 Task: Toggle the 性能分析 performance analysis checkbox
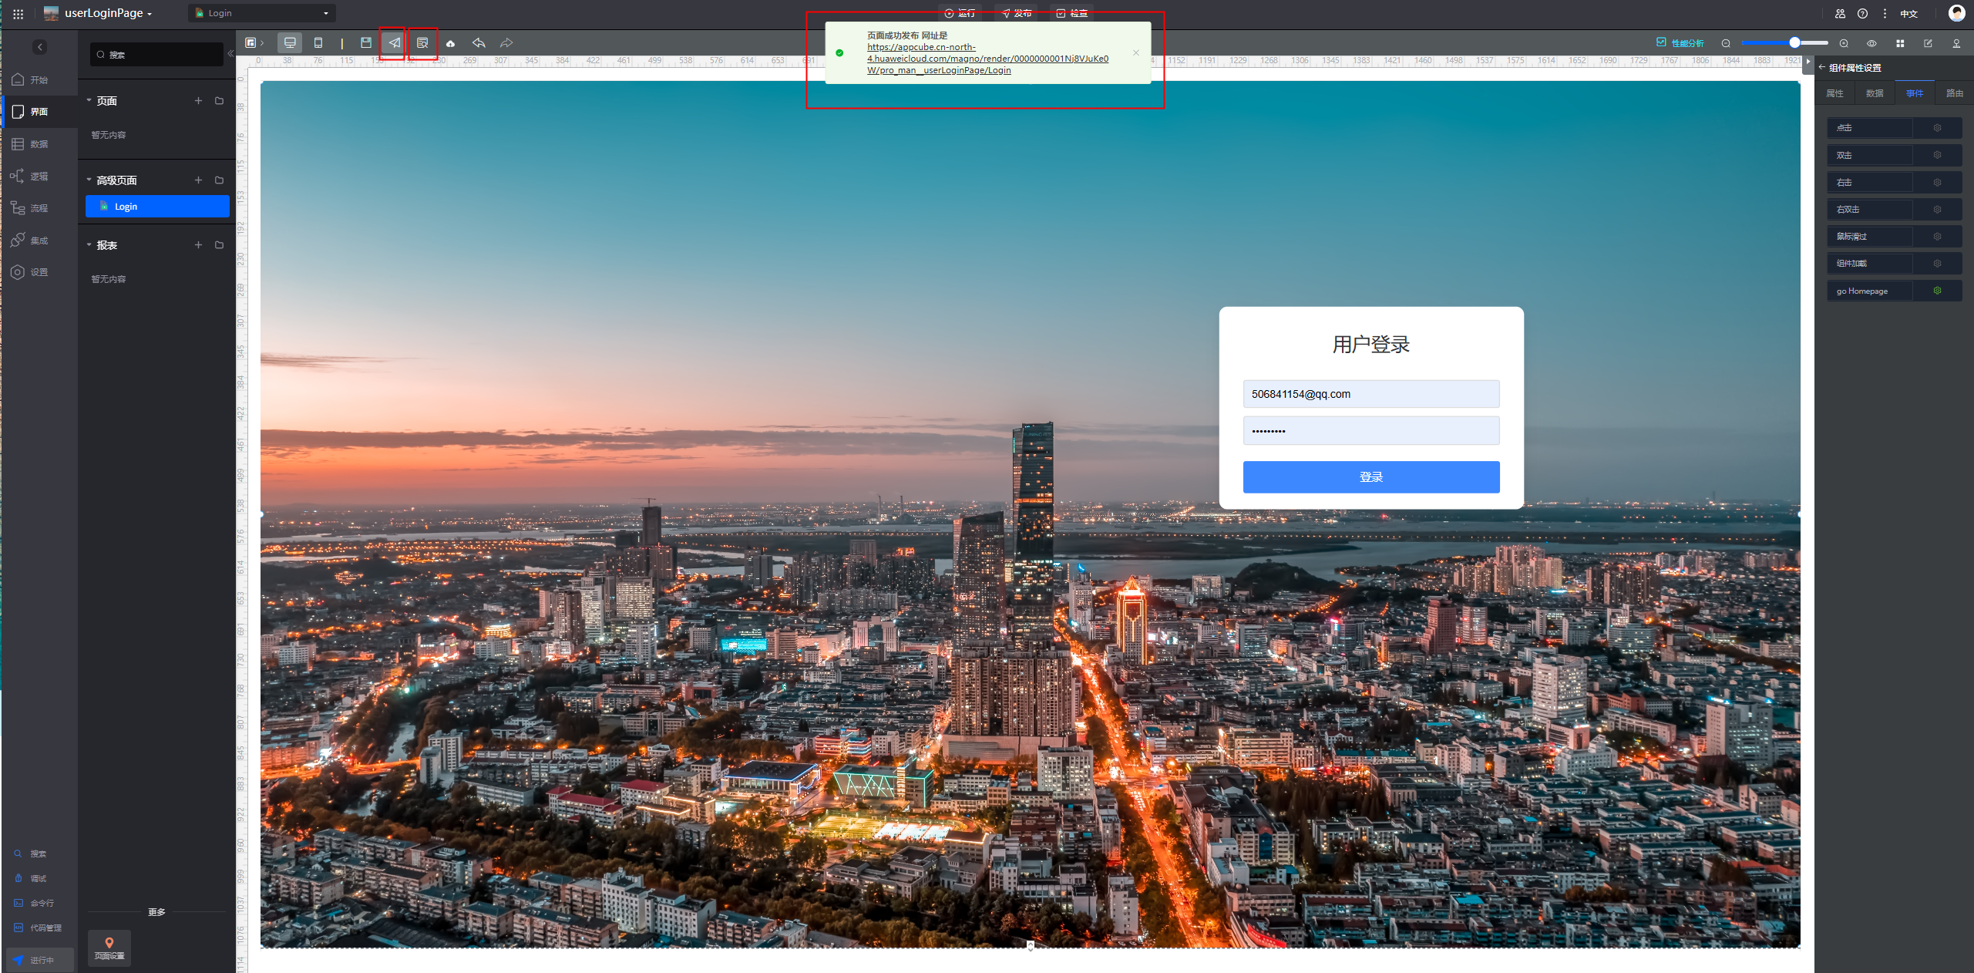click(1661, 42)
